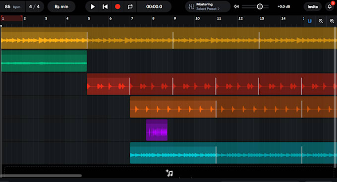Open the Mastering Select Preset menu
The width and height of the screenshot is (337, 182).
click(208, 6)
